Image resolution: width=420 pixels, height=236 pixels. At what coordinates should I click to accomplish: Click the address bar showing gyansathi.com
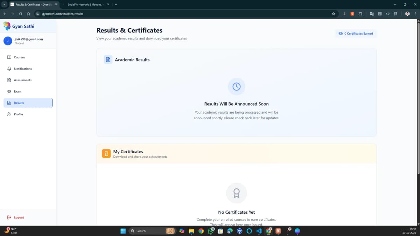(x=63, y=14)
